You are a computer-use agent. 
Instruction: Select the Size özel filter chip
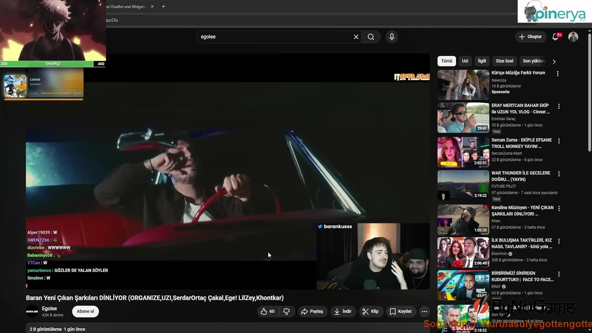[505, 61]
